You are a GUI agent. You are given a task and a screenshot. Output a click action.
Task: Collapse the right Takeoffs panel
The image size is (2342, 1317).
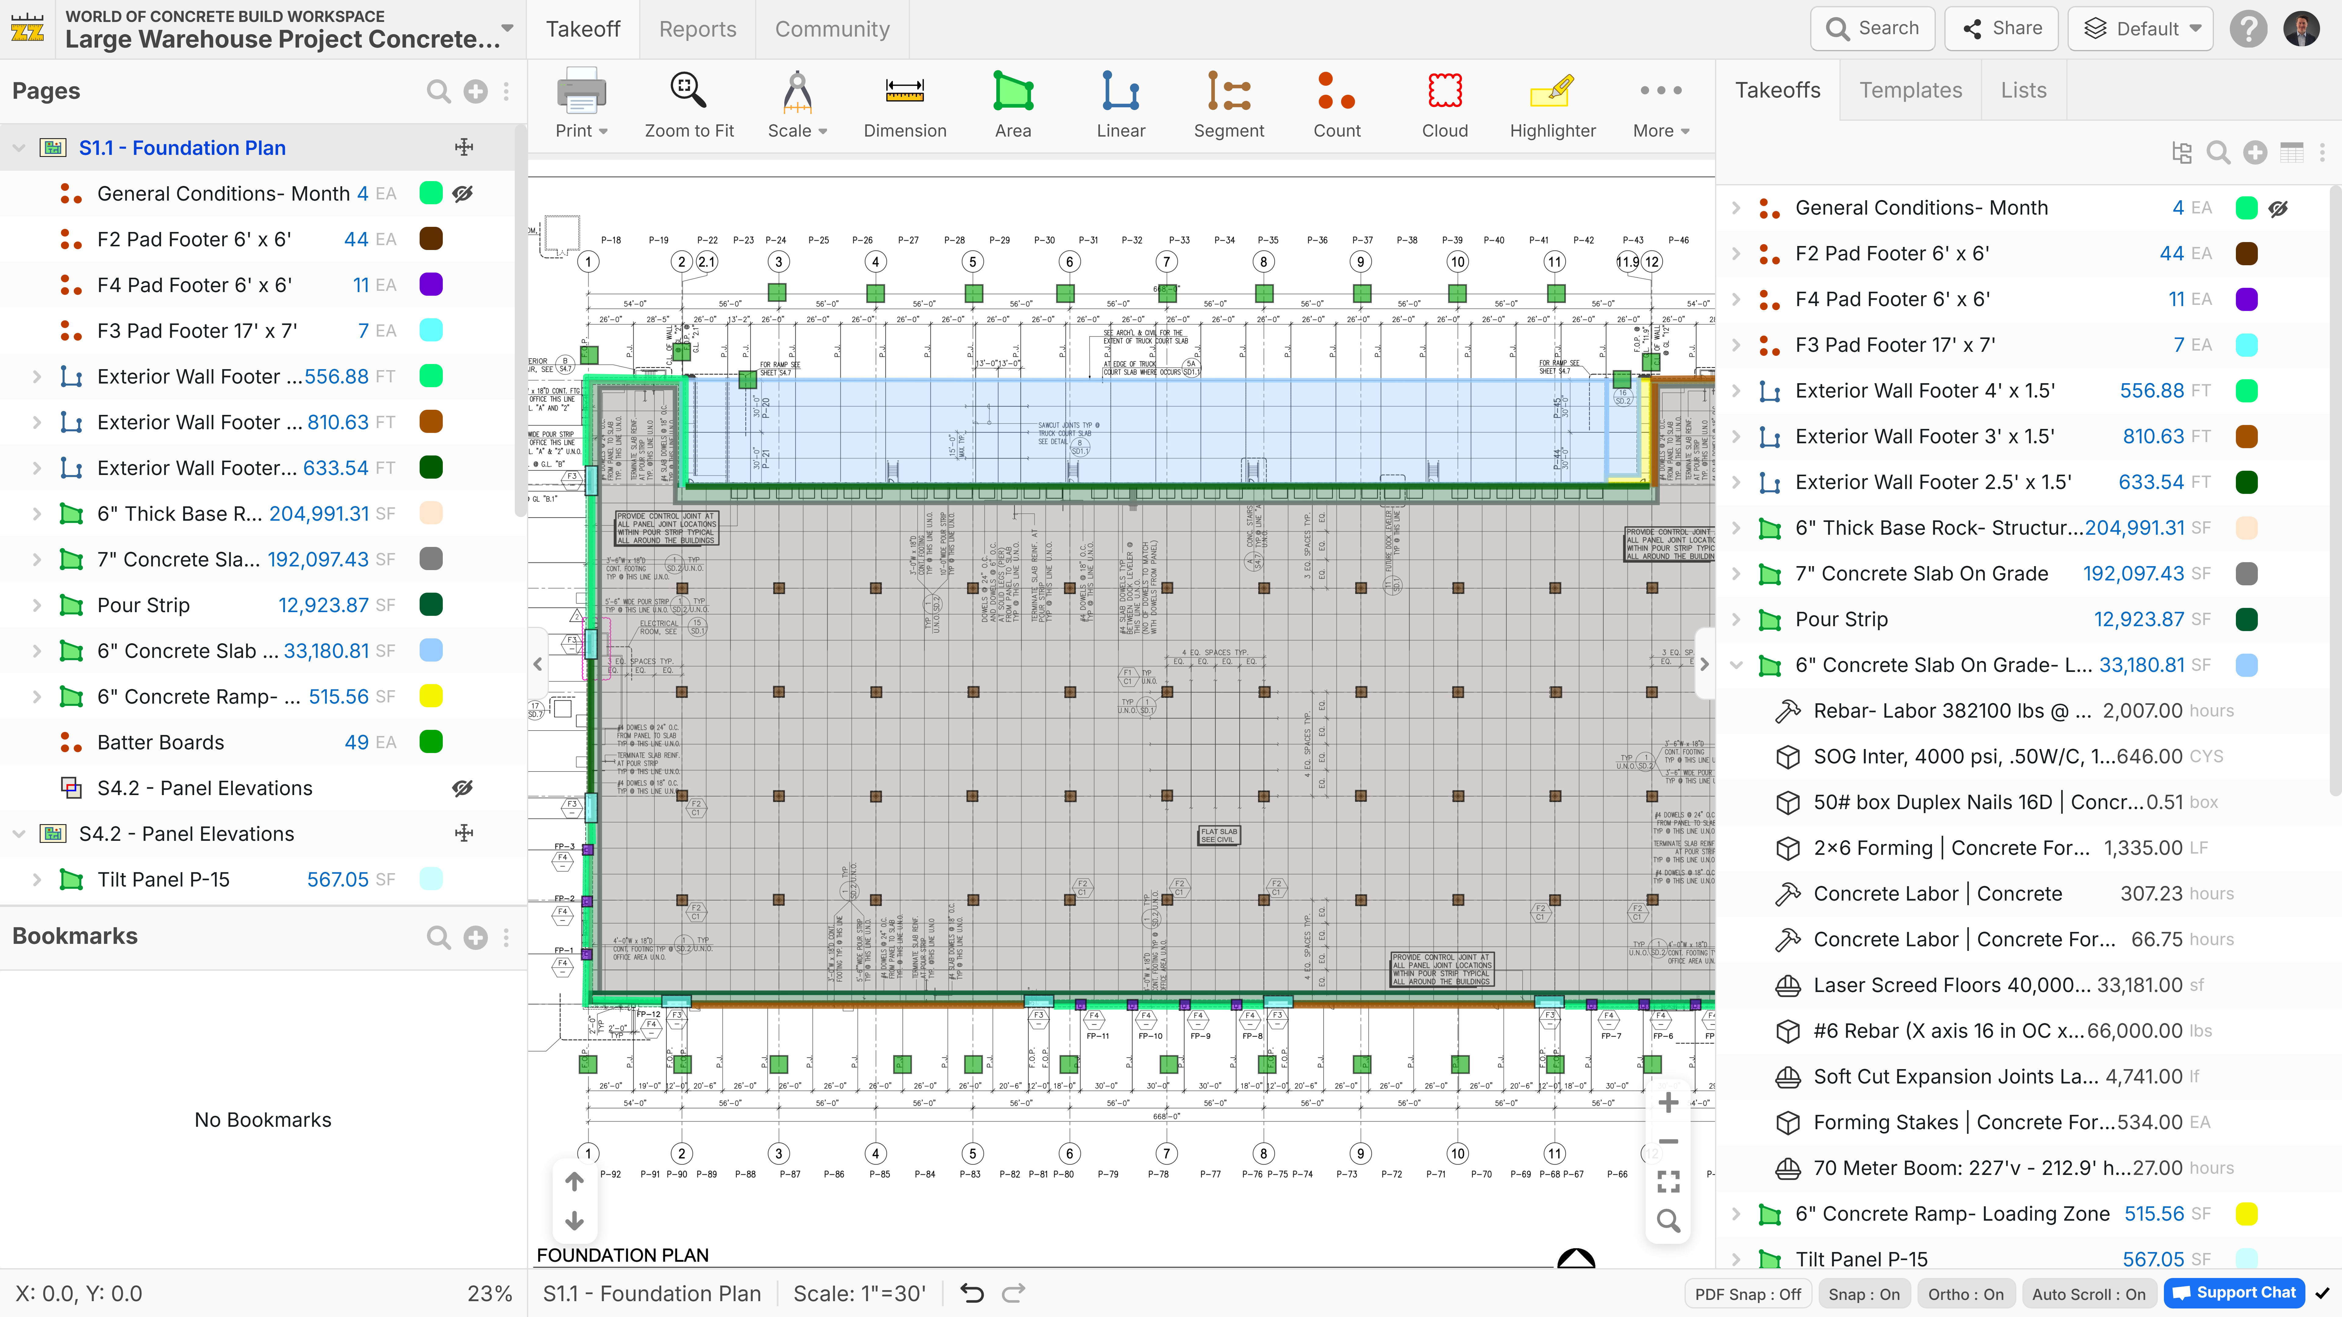click(x=1705, y=664)
